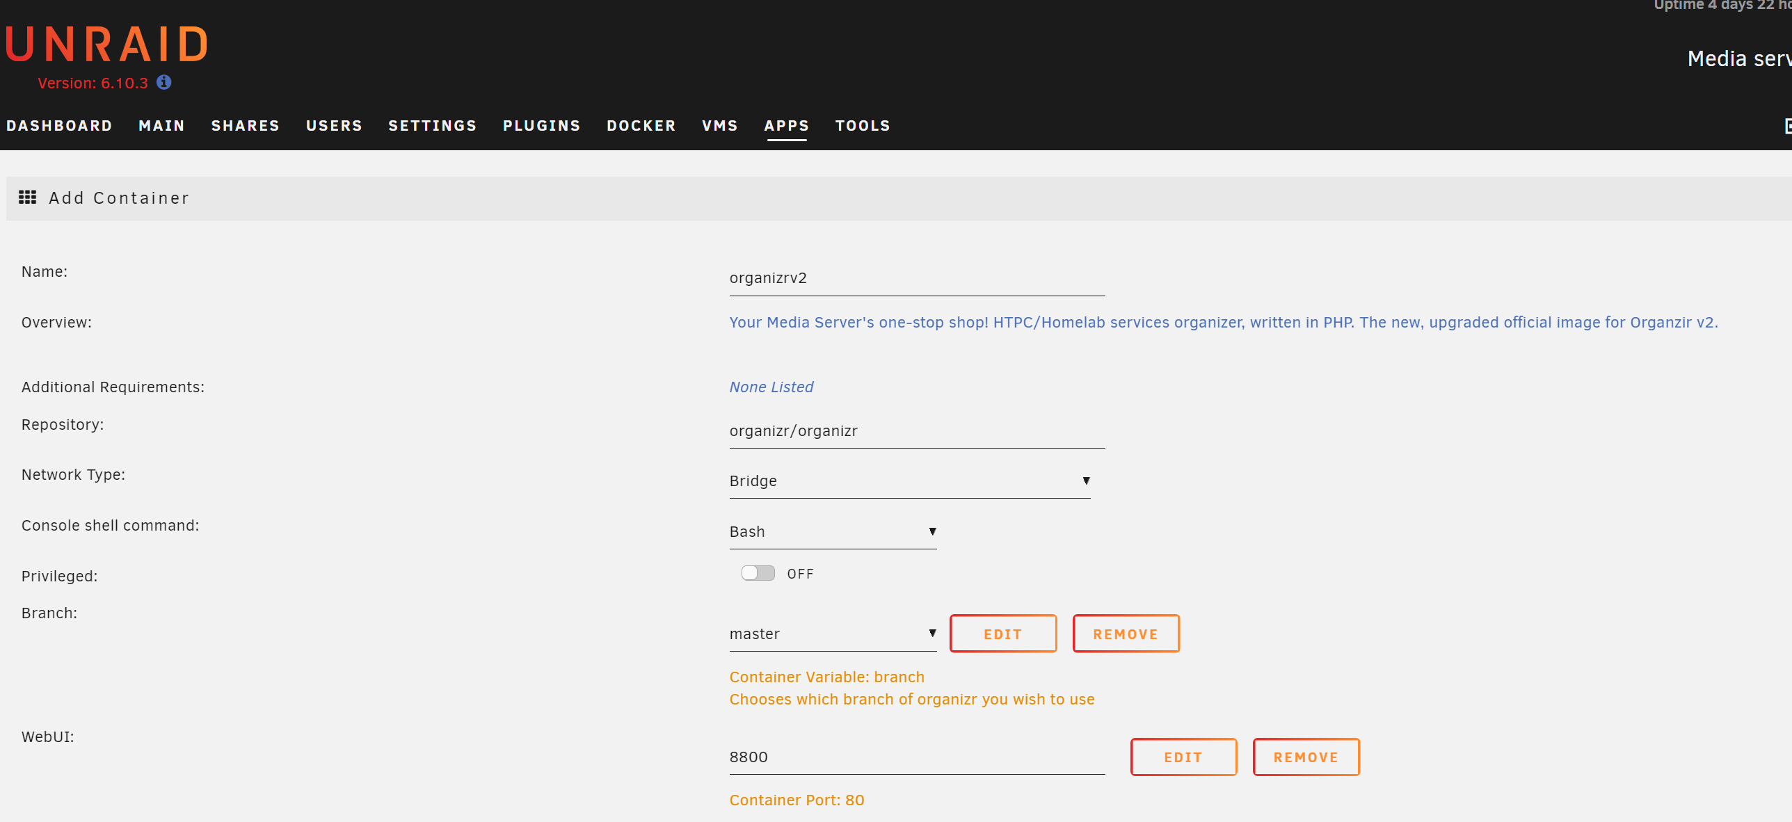Image resolution: width=1792 pixels, height=822 pixels.
Task: Open the Shares tab
Action: pyautogui.click(x=245, y=126)
